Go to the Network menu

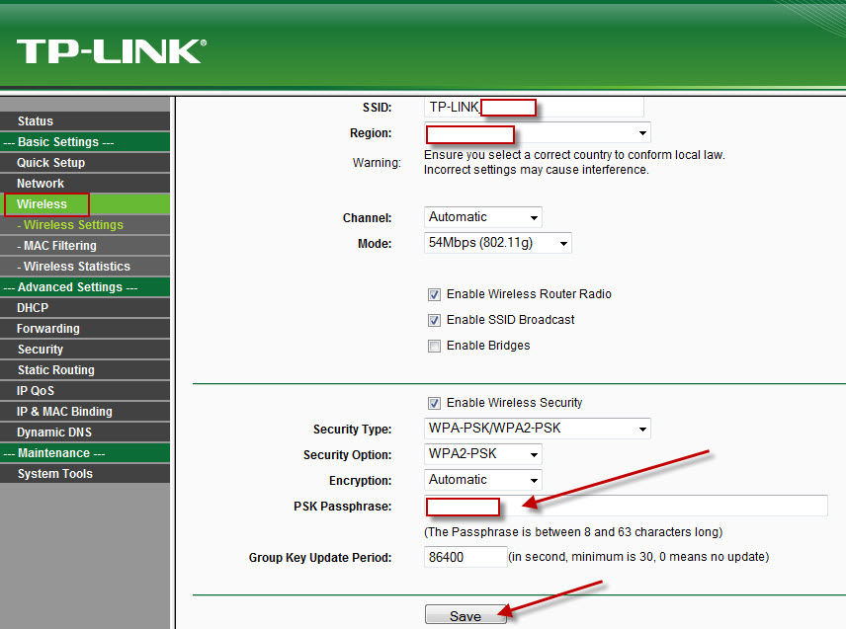(85, 184)
